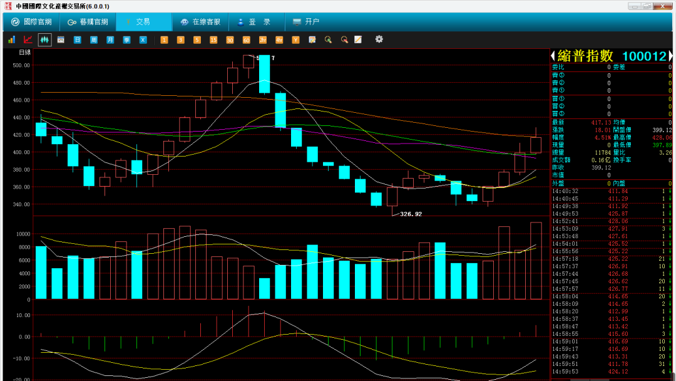Click the 500.00 price axis label
The image size is (676, 381).
tap(21, 65)
